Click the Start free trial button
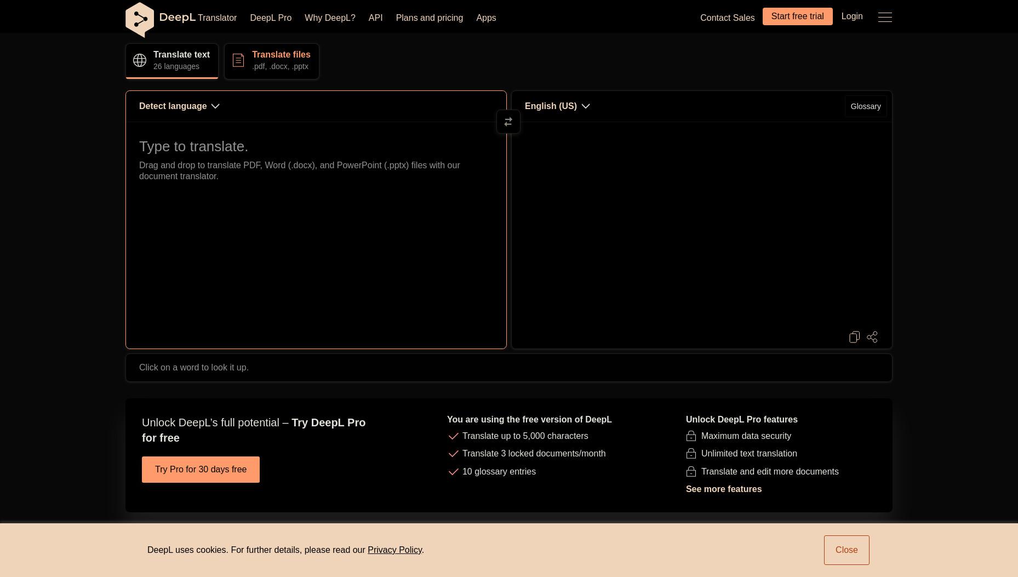 pos(797,16)
